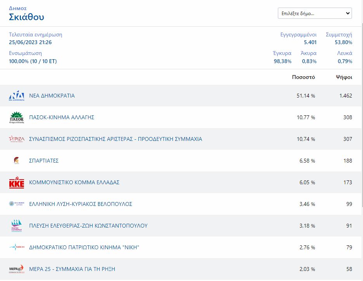Screen dimensions: 363x281
Task: Click the Ψήφοι column header
Action: 344,77
